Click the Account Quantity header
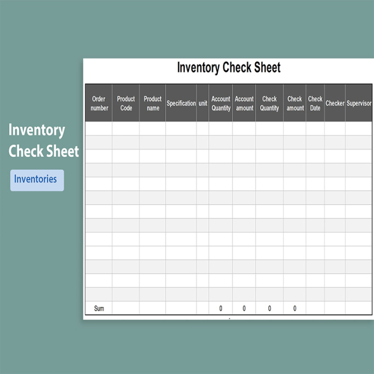Screen dimensions: 374x374 221,103
